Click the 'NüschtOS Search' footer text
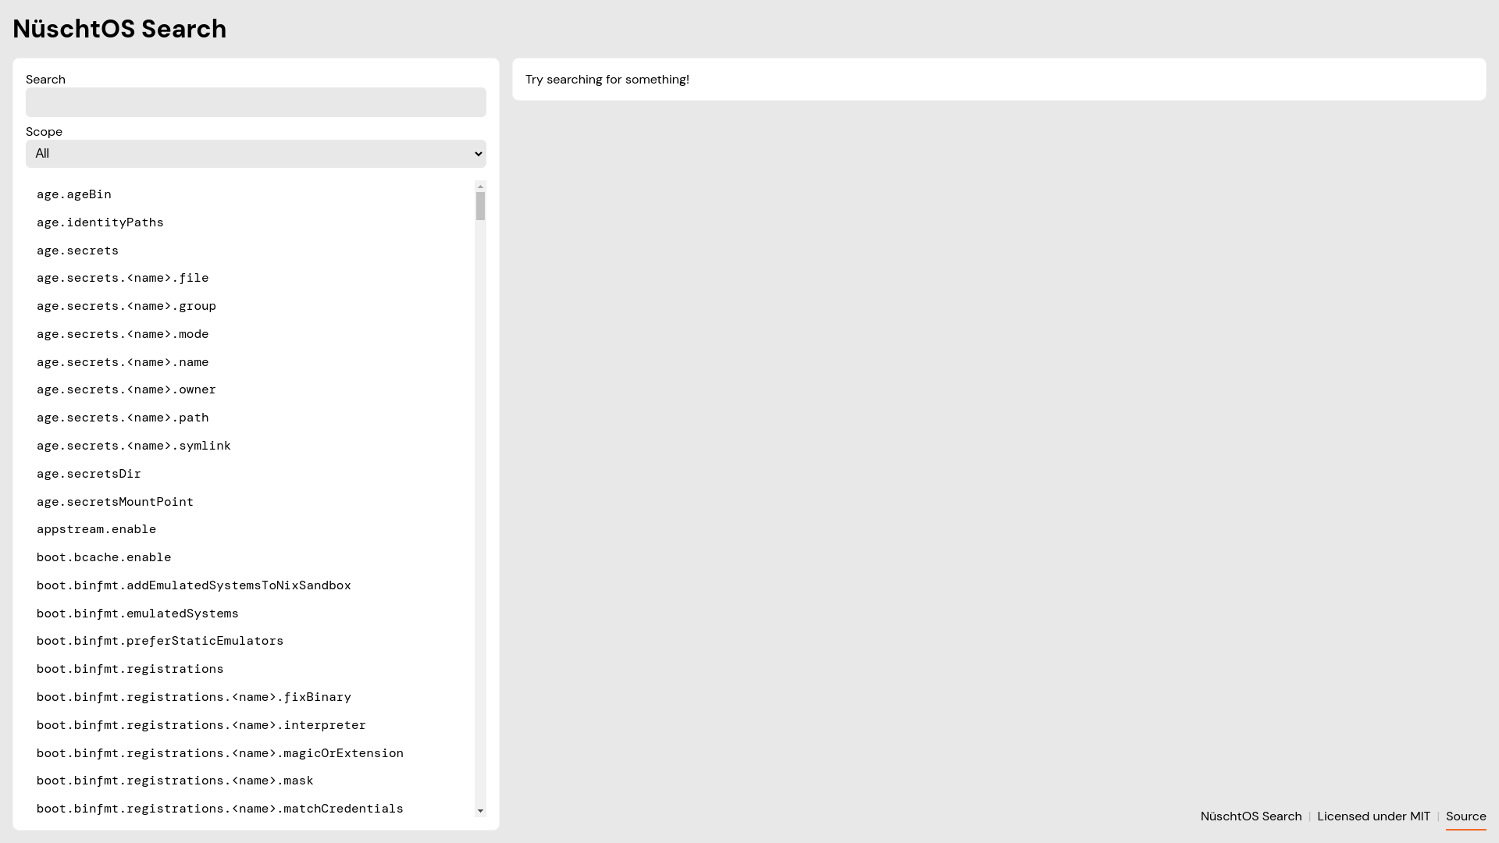The width and height of the screenshot is (1499, 843). coord(1251,816)
